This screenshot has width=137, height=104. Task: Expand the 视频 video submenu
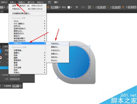(x=27, y=70)
